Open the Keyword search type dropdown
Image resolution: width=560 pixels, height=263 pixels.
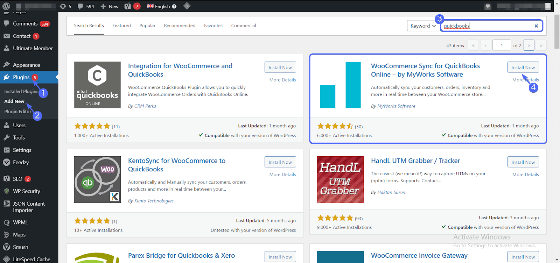pos(423,26)
